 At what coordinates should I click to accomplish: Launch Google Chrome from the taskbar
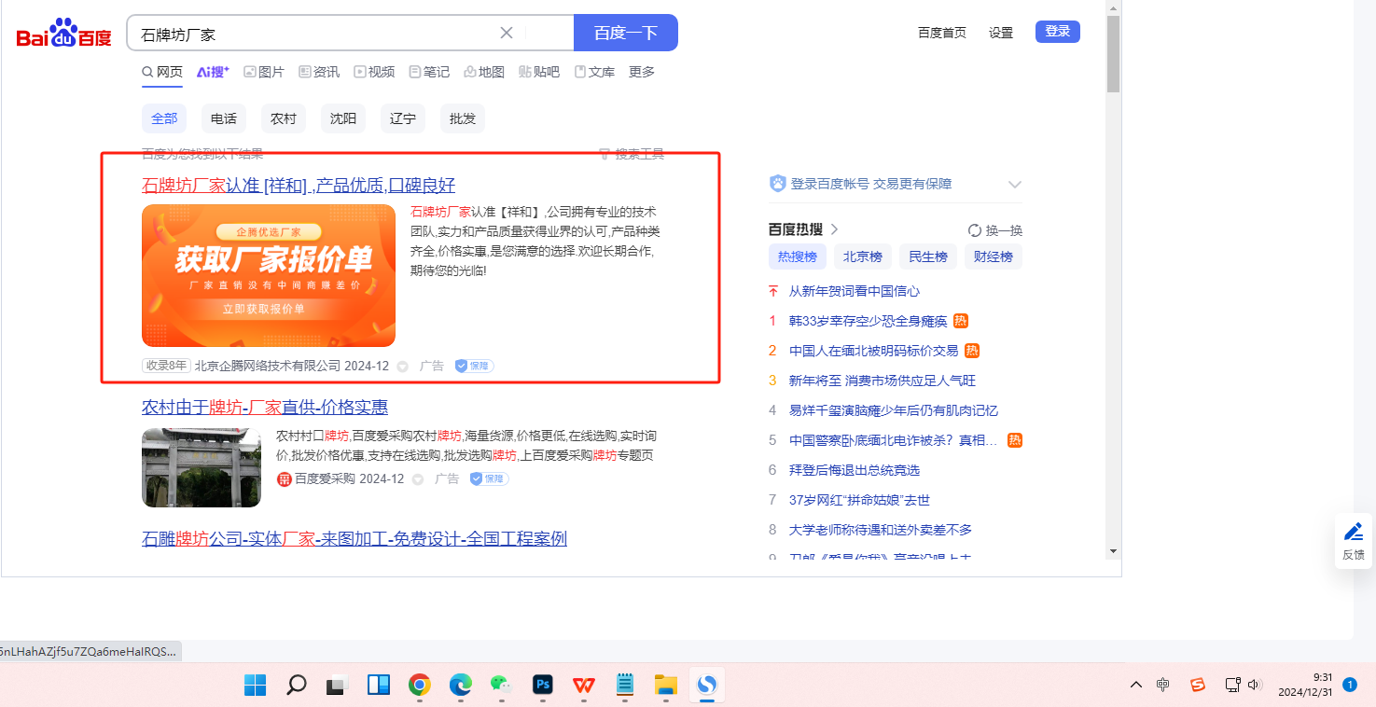(x=419, y=686)
